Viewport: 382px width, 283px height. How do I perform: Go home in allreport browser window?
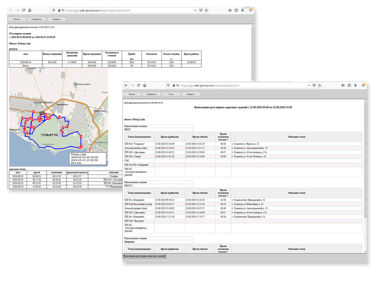tap(145, 85)
